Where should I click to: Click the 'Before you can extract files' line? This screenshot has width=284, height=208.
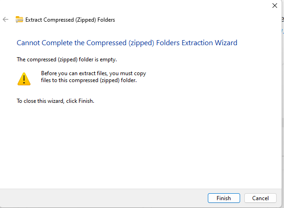pyautogui.click(x=93, y=73)
